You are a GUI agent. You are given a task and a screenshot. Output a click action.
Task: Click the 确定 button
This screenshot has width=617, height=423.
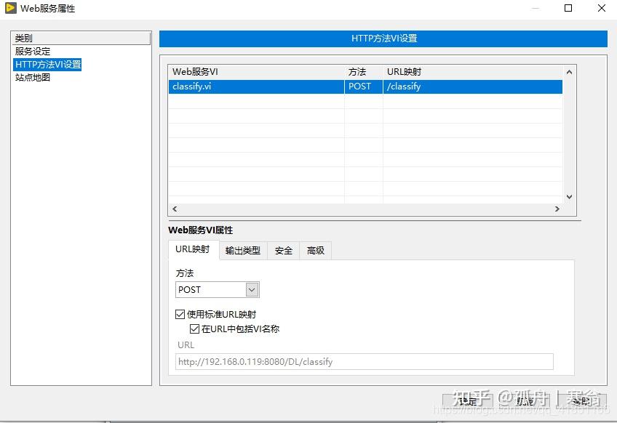click(466, 400)
